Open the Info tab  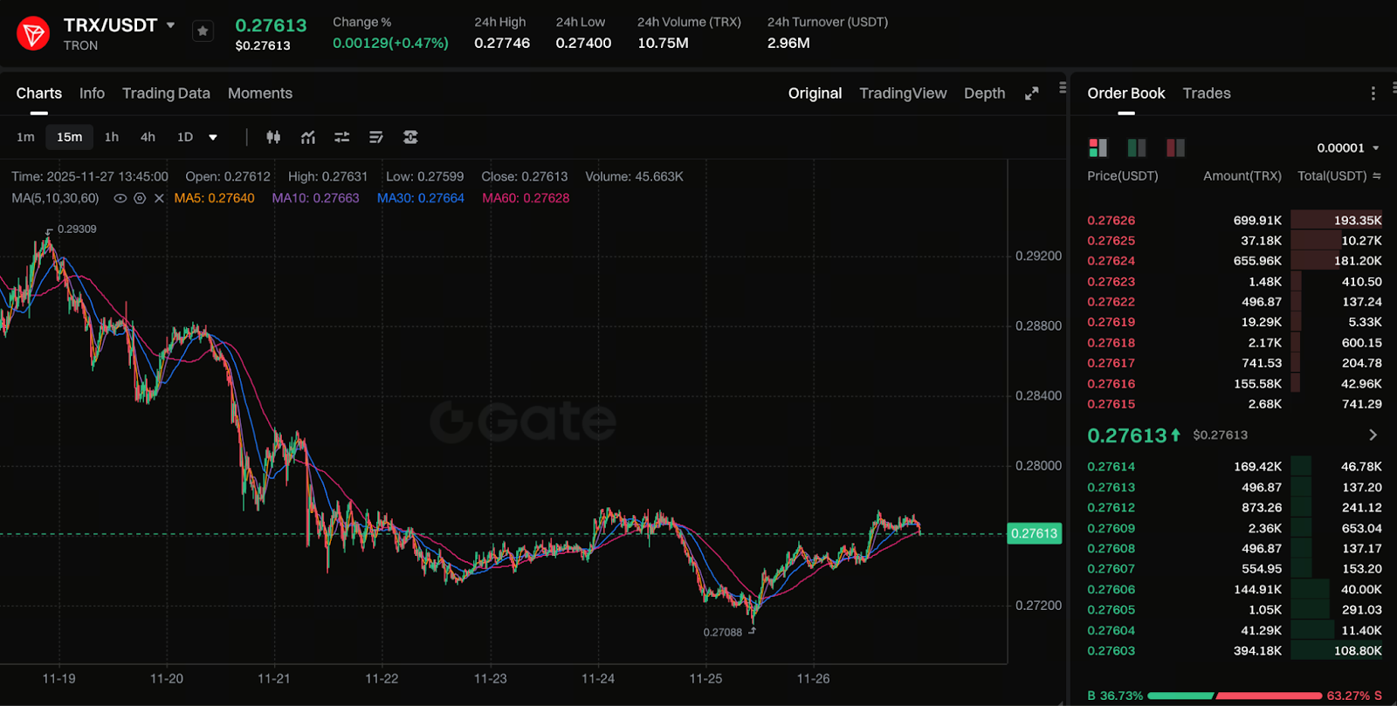[x=92, y=93]
